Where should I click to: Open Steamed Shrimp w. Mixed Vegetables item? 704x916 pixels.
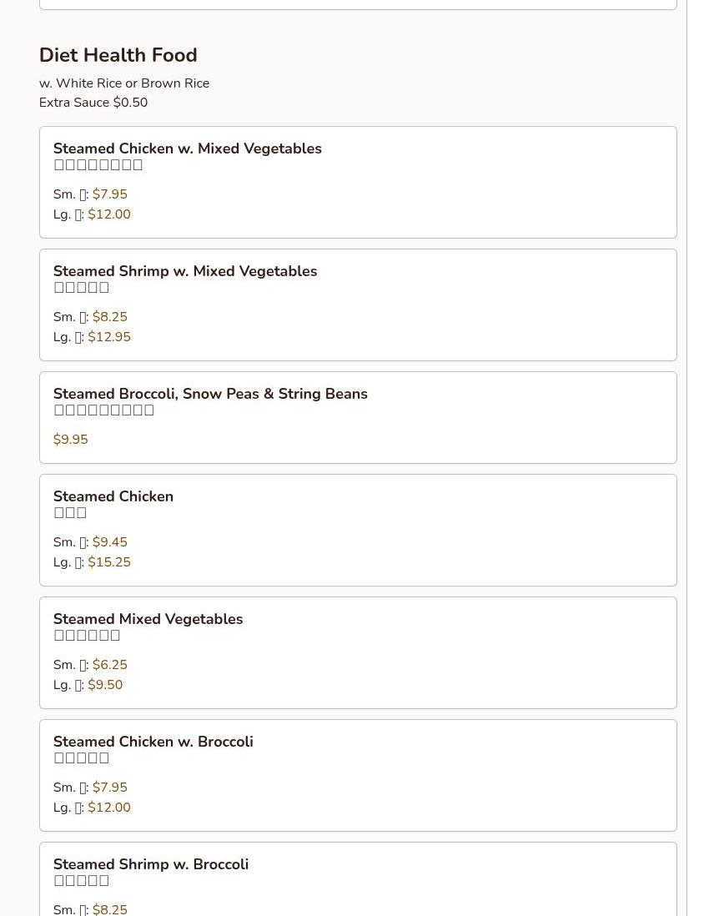pyautogui.click(x=184, y=271)
